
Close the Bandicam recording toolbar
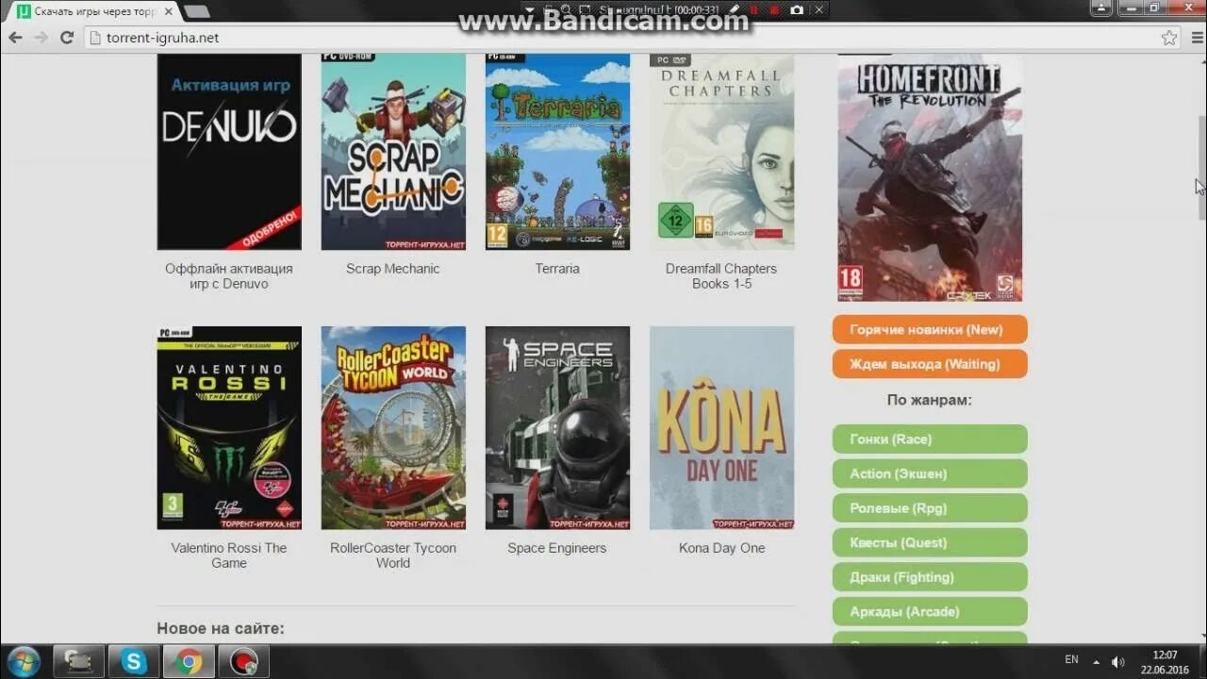(818, 9)
